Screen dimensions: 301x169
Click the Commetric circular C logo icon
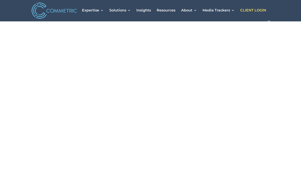click(39, 10)
